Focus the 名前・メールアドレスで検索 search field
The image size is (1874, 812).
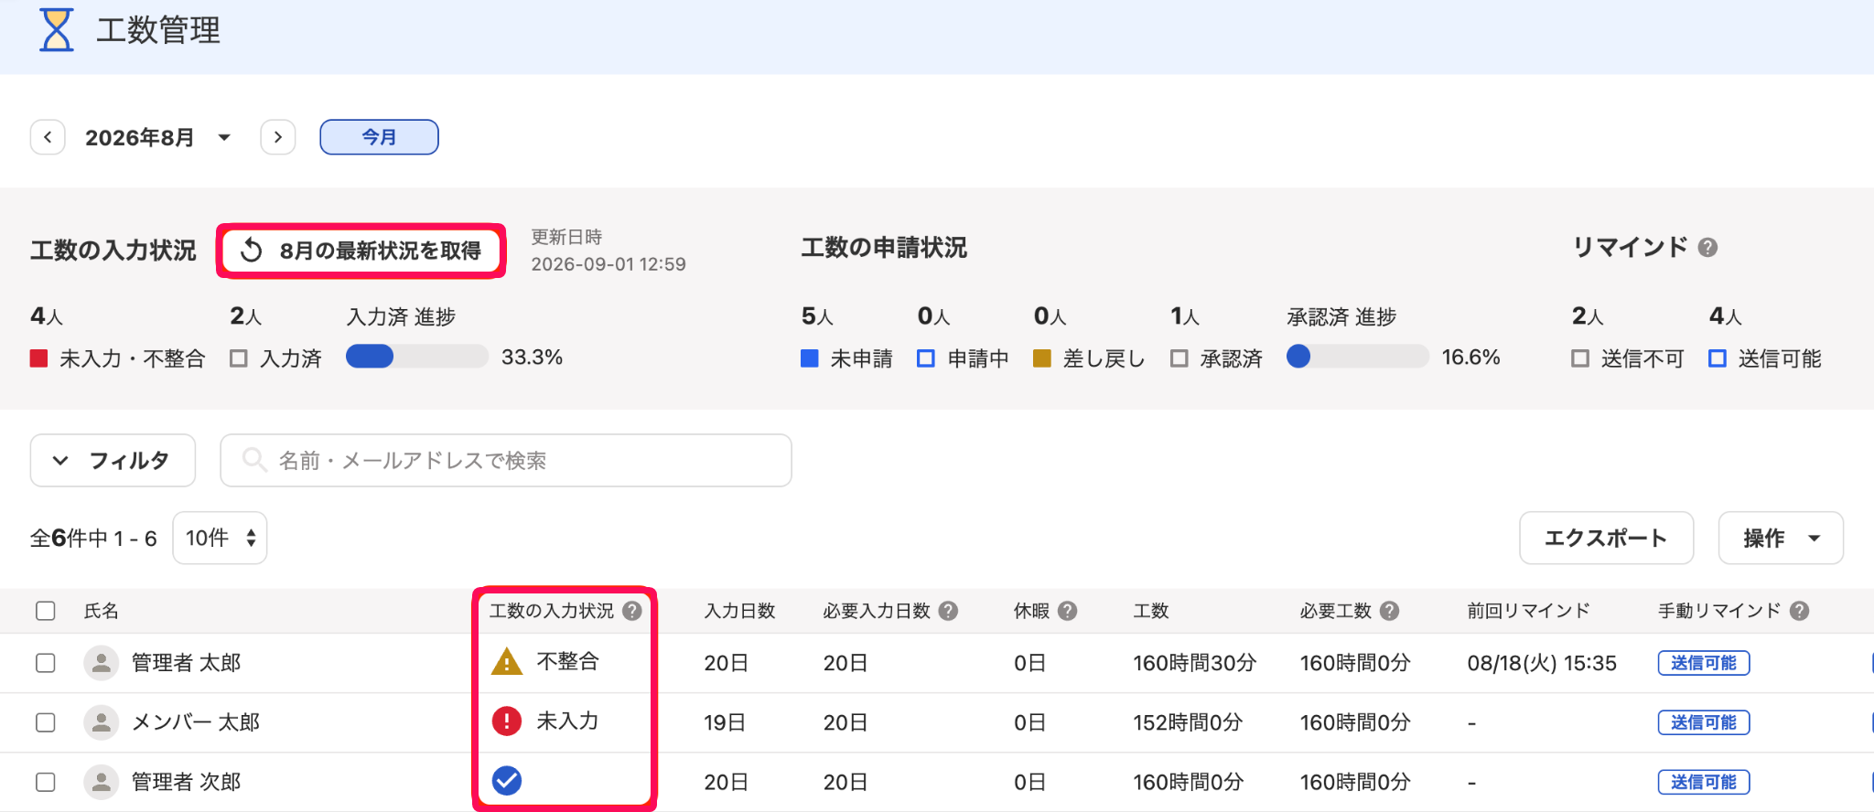click(x=506, y=461)
